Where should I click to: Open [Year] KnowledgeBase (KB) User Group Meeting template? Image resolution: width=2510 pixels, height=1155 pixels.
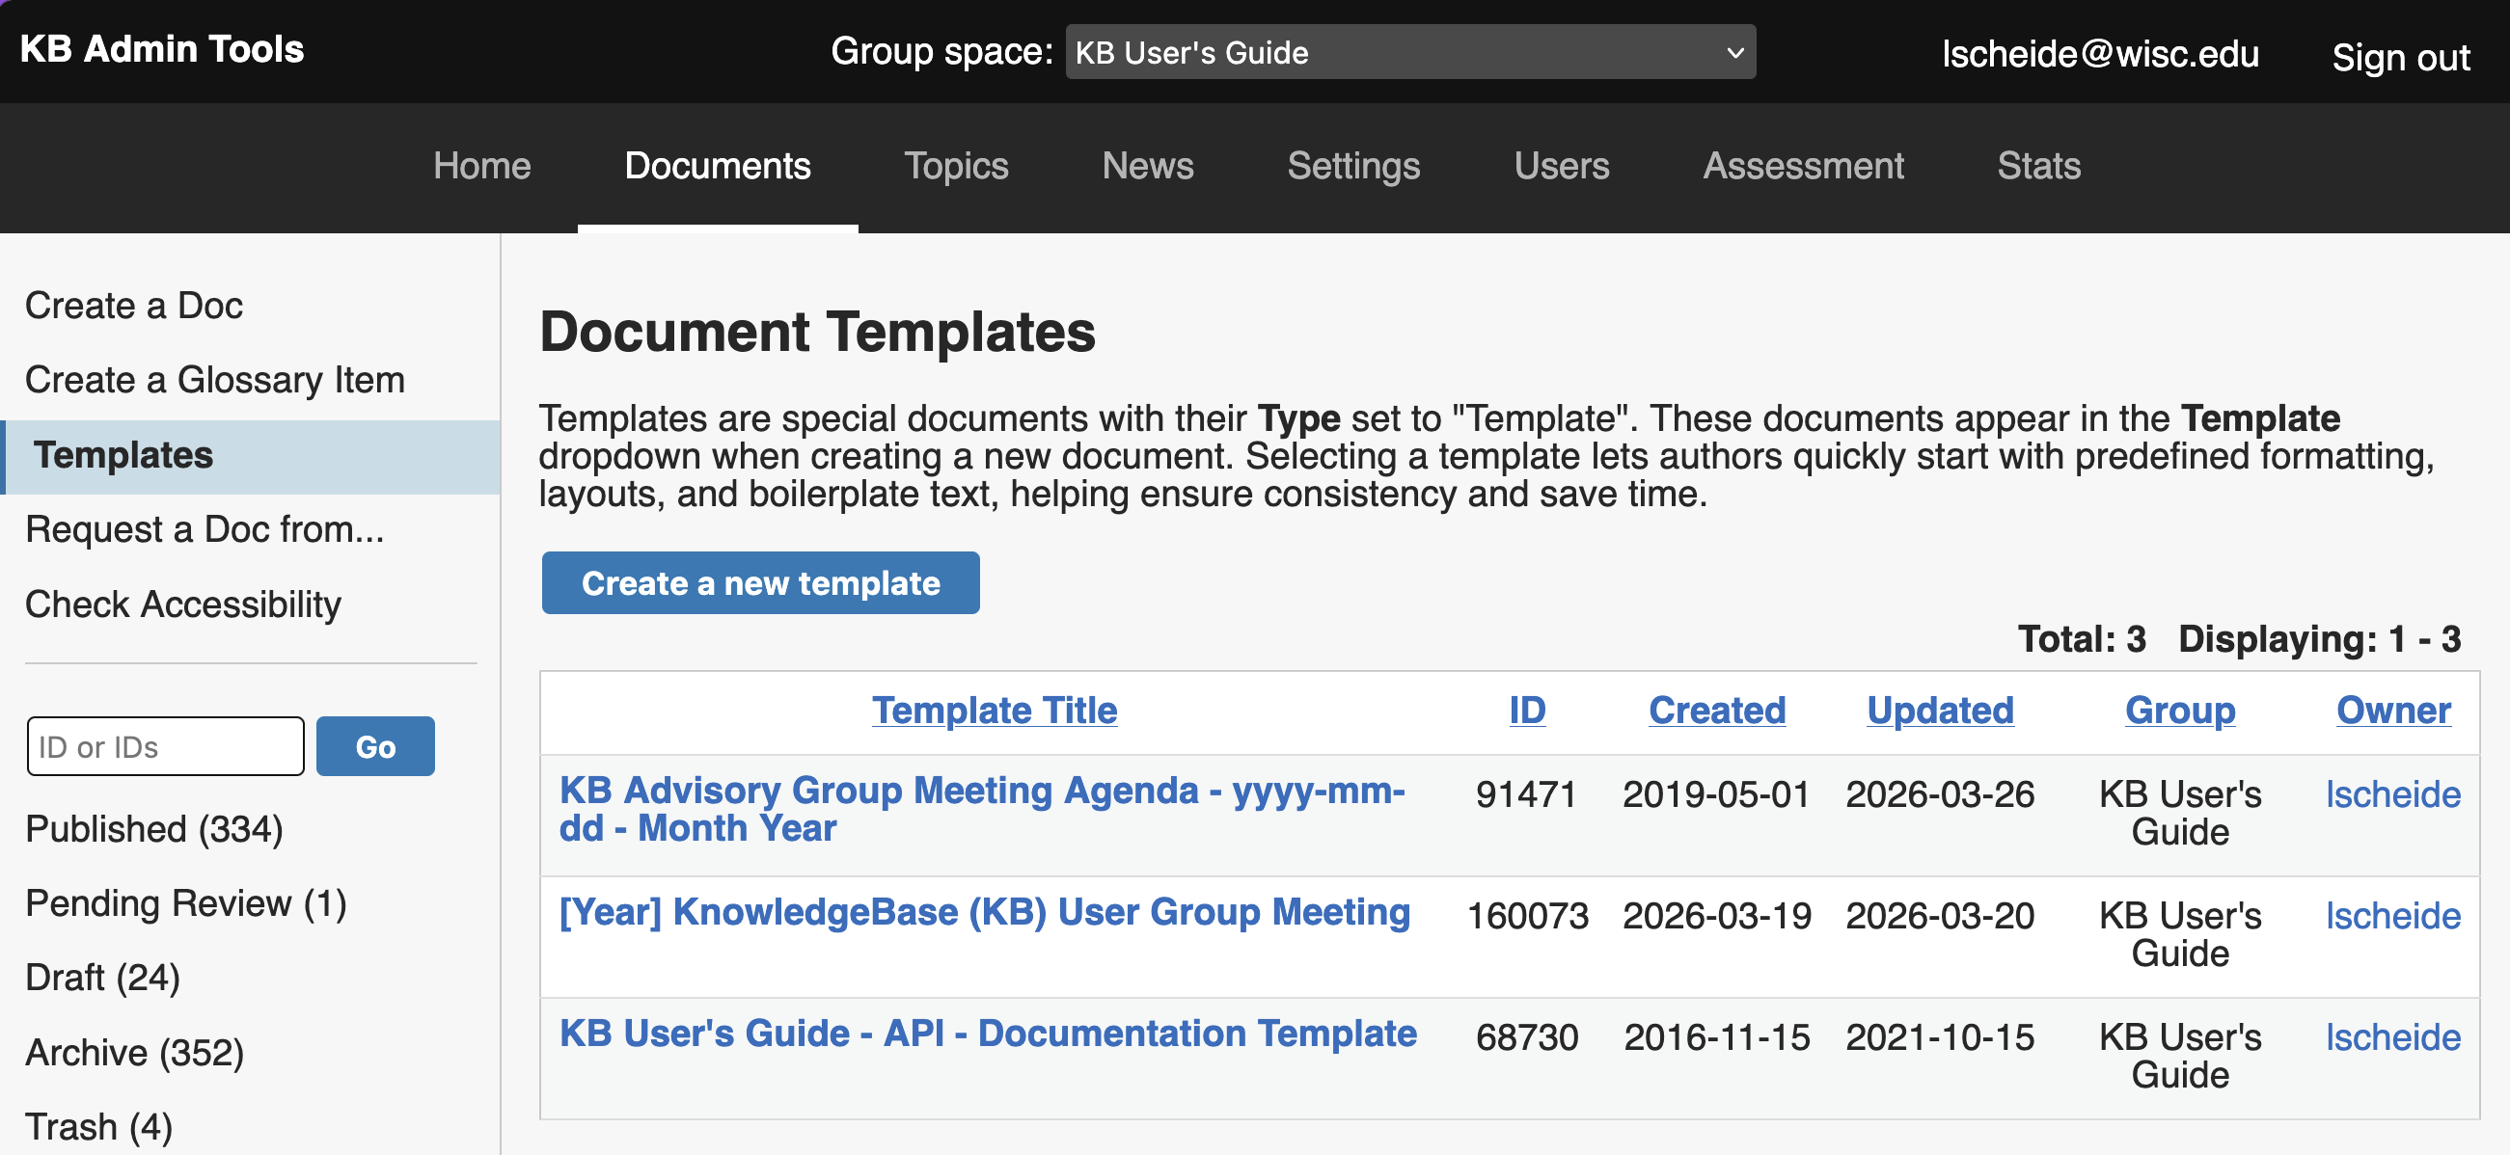(x=984, y=912)
